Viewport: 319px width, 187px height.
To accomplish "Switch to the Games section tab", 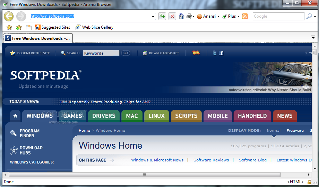I will tap(72, 116).
